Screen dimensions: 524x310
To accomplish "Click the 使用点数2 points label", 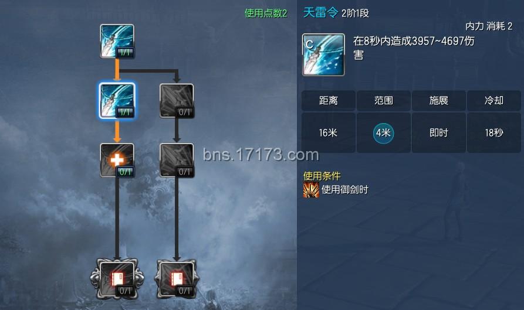I will point(266,13).
